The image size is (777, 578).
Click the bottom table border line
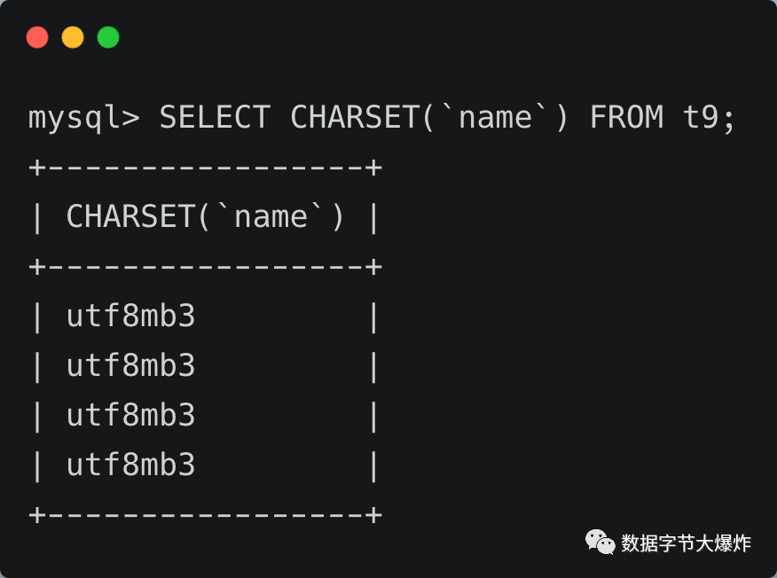[x=205, y=514]
